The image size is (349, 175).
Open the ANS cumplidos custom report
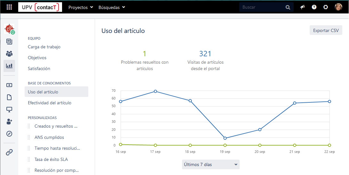pos(49,137)
